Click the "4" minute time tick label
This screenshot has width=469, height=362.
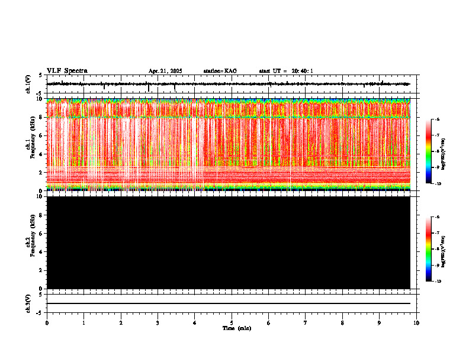coord(195,323)
